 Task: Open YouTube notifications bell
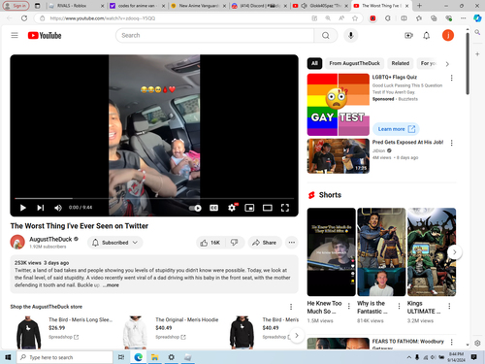[x=427, y=35]
